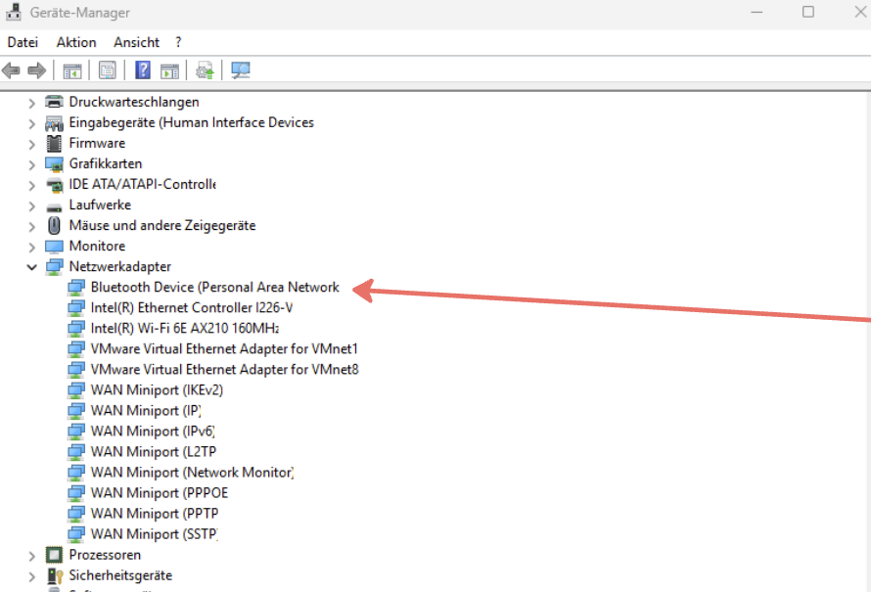The height and width of the screenshot is (592, 871).
Task: Open the ? help menu
Action: pos(178,42)
